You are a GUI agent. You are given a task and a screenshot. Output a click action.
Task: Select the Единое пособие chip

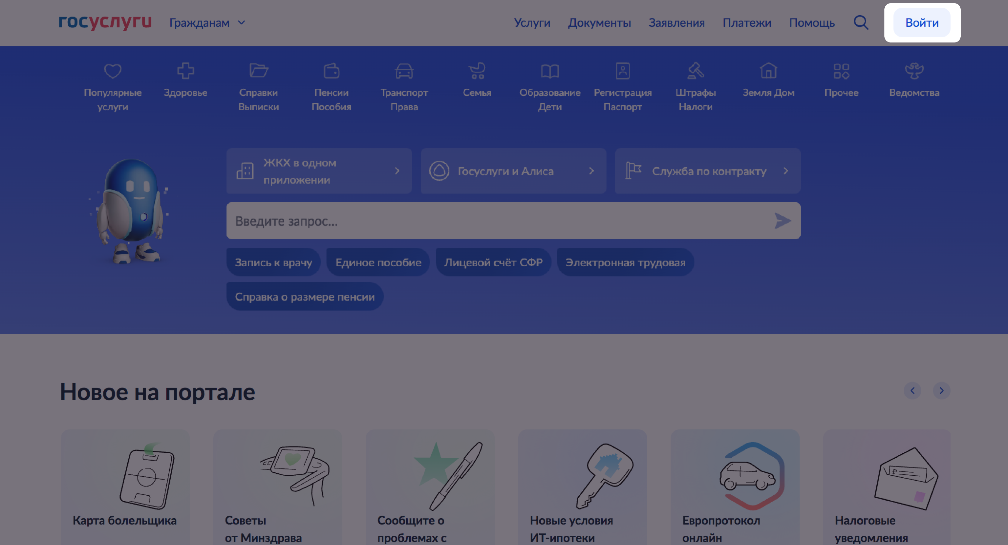pos(378,262)
